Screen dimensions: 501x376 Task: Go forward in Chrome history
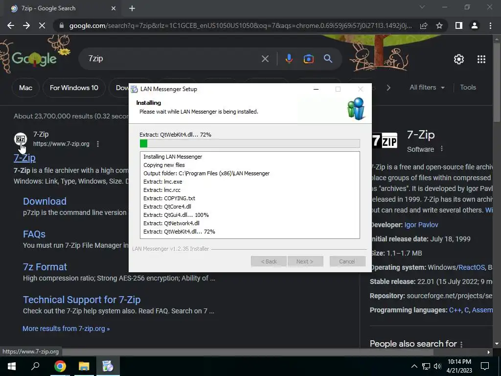click(x=26, y=25)
